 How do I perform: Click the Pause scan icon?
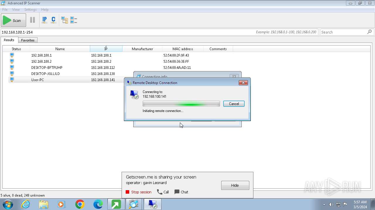(33, 20)
